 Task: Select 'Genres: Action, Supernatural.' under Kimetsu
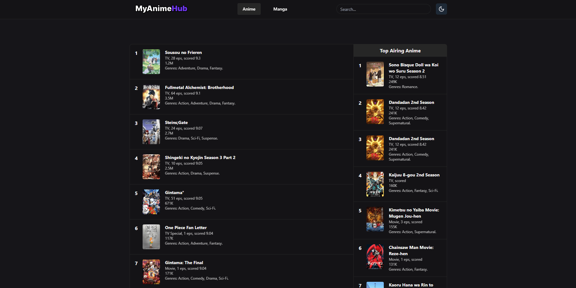(412, 232)
